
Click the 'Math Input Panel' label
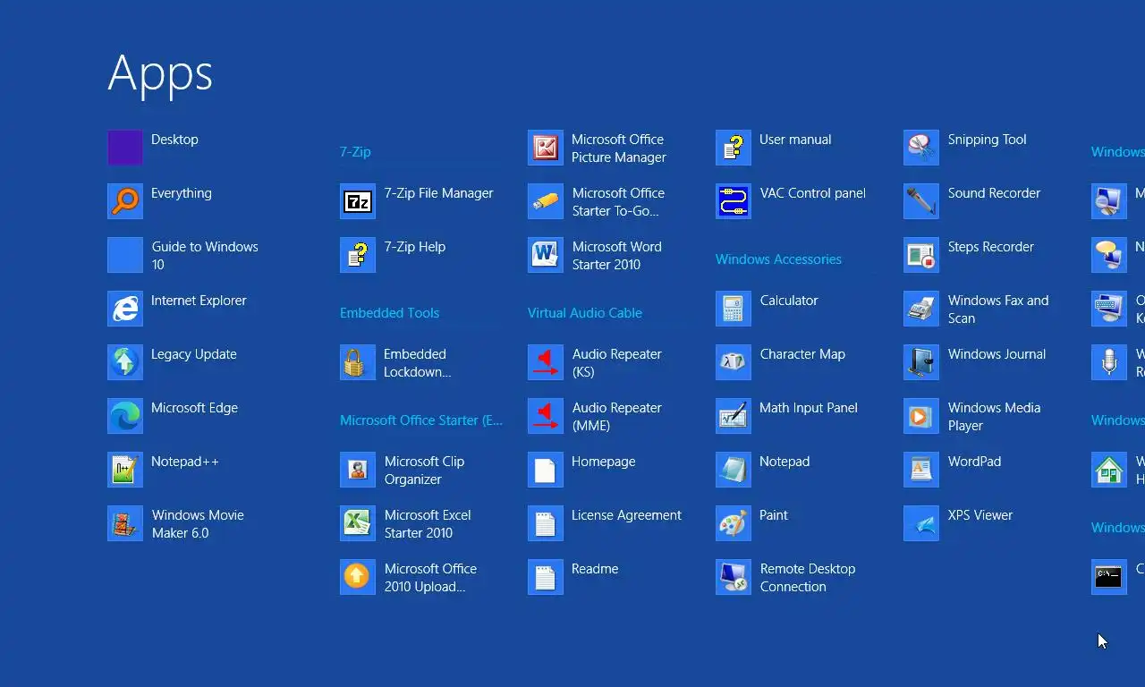click(x=809, y=408)
